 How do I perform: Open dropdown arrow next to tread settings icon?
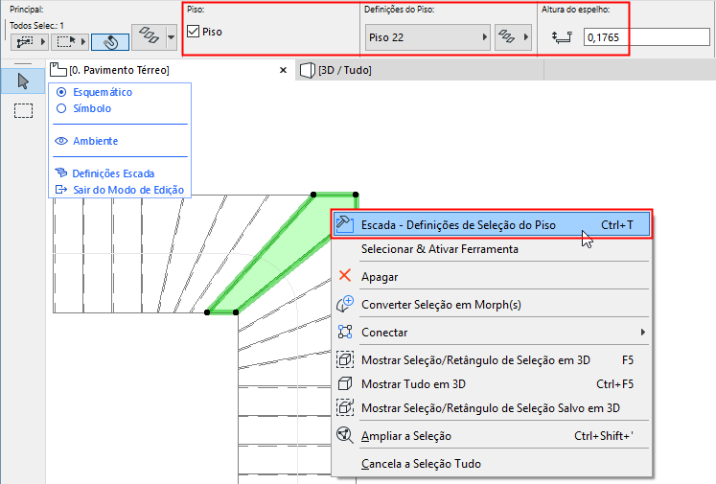(x=172, y=36)
